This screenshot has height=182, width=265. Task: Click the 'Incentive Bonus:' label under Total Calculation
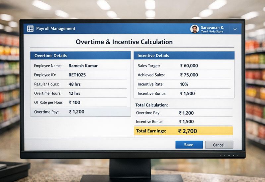[150, 121]
